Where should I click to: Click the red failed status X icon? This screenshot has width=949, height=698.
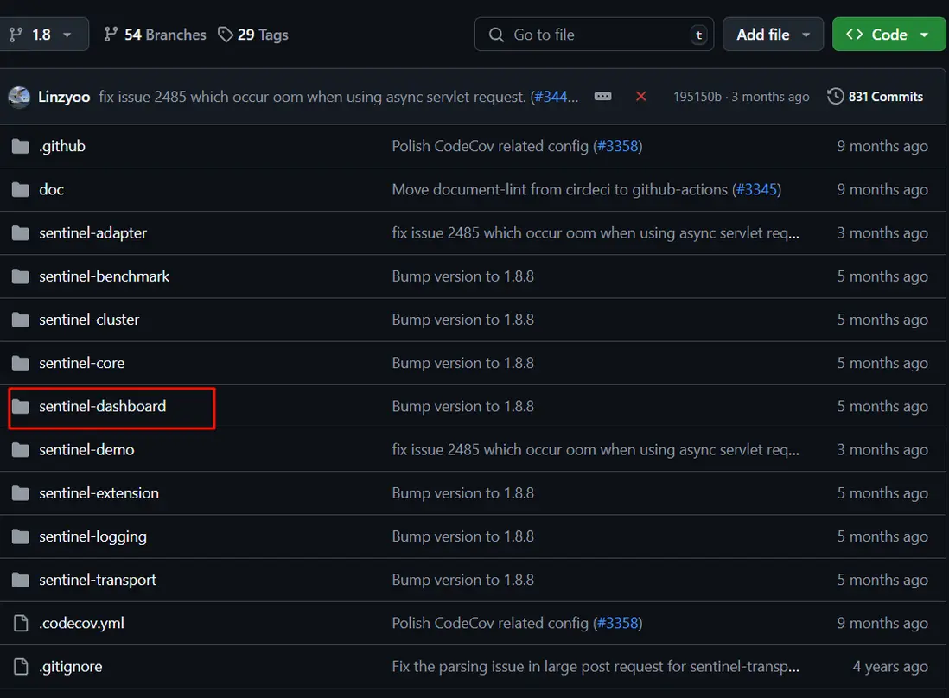tap(640, 97)
